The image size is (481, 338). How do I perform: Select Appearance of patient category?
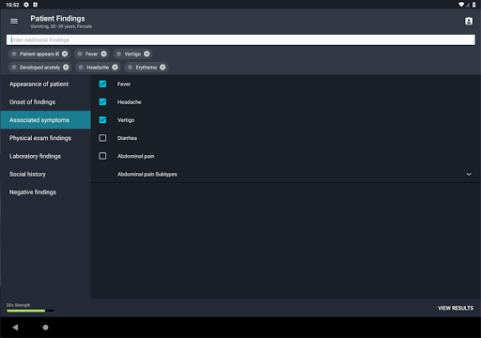pos(46,84)
